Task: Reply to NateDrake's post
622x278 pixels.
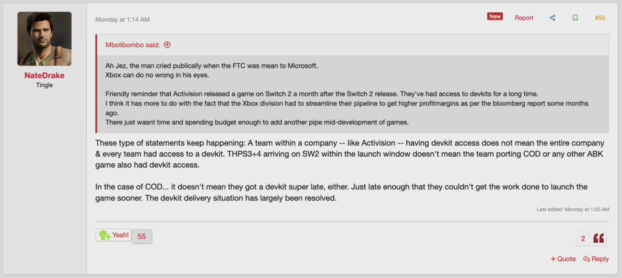Action: [596, 259]
